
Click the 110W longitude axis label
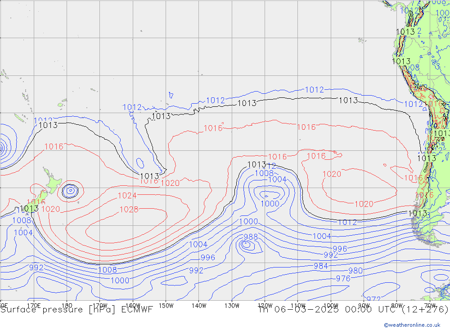298,306
